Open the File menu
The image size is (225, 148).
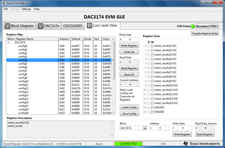[6, 9]
